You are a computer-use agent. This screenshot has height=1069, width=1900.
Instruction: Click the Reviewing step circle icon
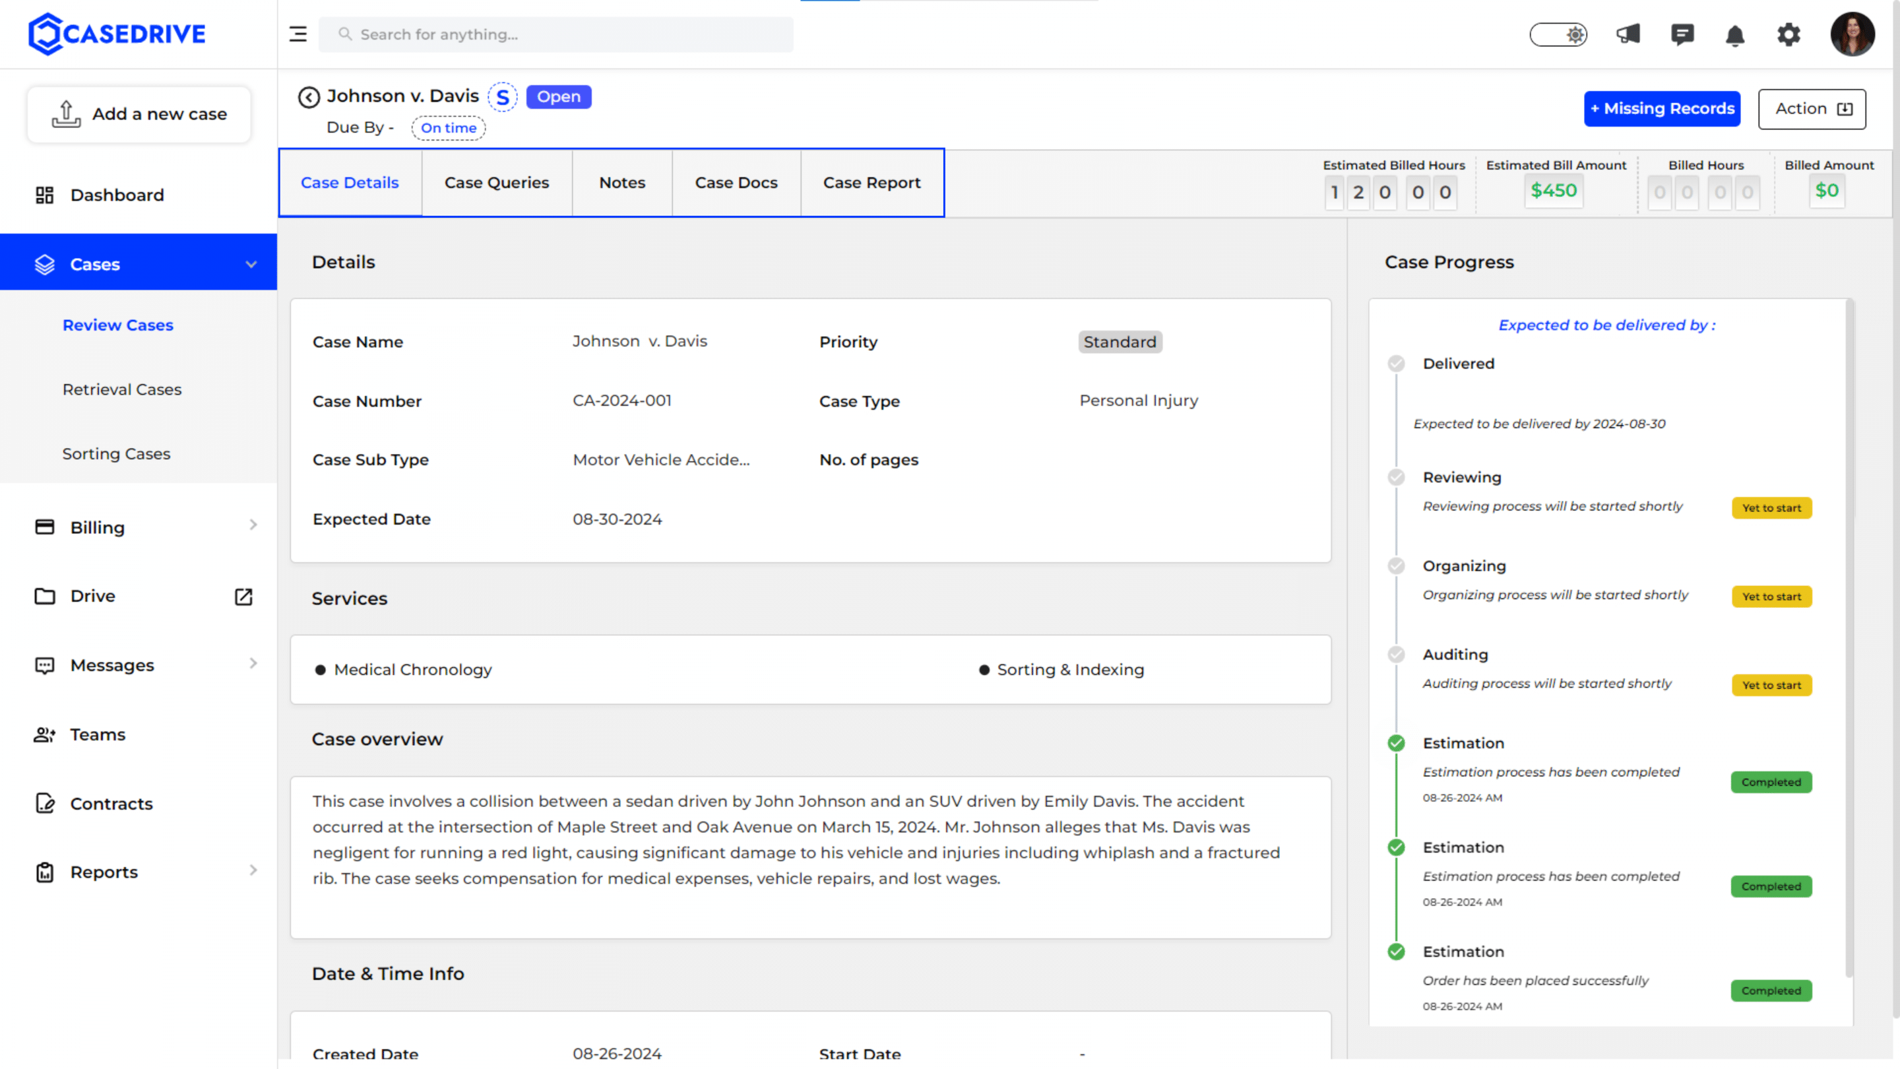pyautogui.click(x=1396, y=476)
